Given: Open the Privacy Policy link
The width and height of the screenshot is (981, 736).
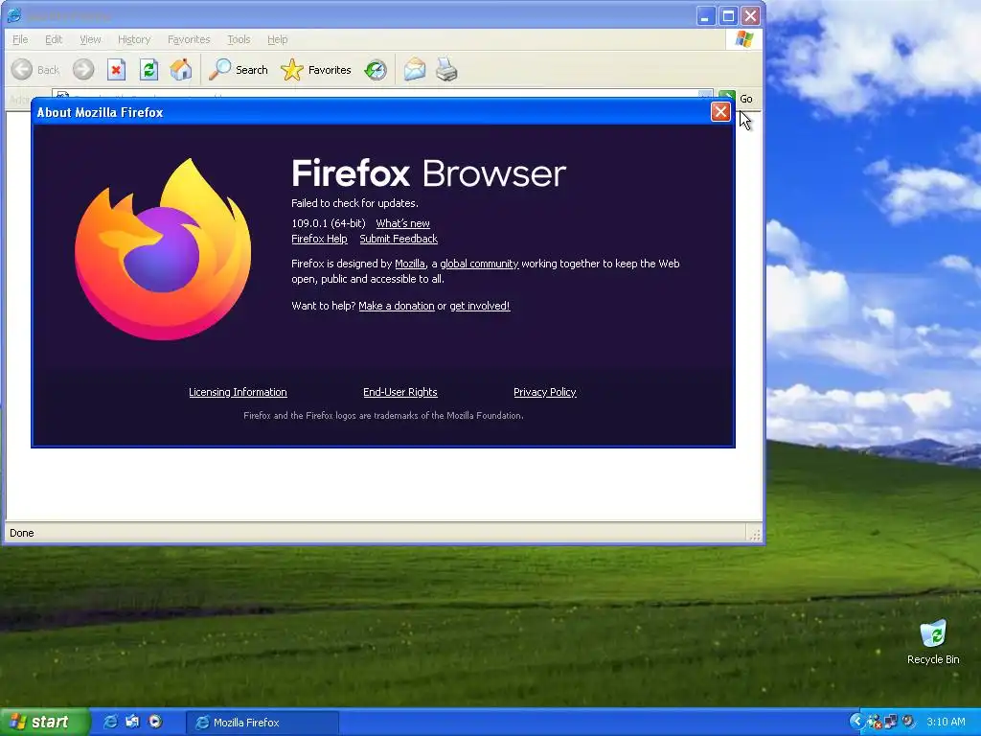Looking at the screenshot, I should 545,392.
